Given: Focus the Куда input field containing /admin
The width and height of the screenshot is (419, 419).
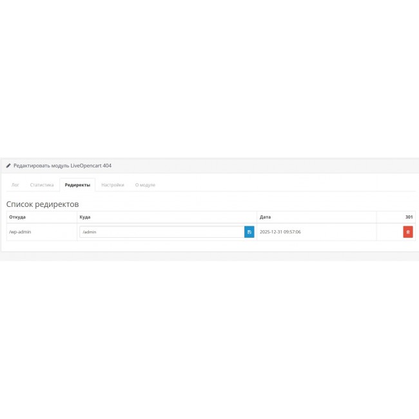Looking at the screenshot, I should click(x=161, y=232).
